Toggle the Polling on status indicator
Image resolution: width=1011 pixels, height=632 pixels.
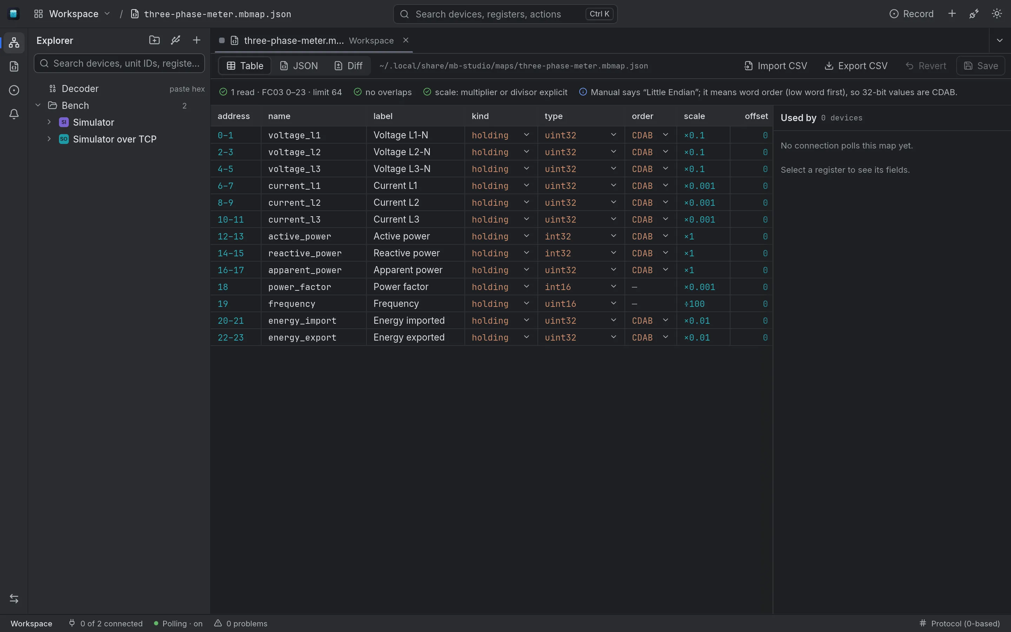pos(178,623)
